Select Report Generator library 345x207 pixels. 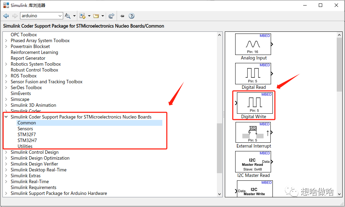(x=28, y=58)
